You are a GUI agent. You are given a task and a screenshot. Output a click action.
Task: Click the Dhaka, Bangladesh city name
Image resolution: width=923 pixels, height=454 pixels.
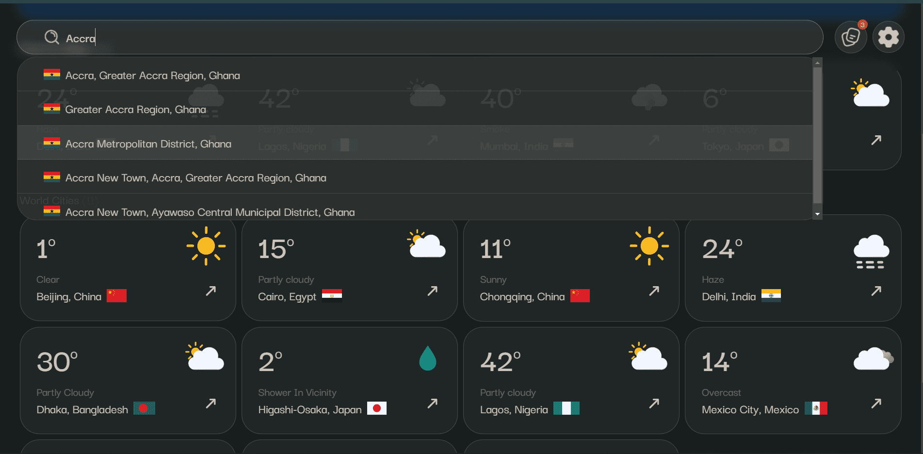click(82, 409)
